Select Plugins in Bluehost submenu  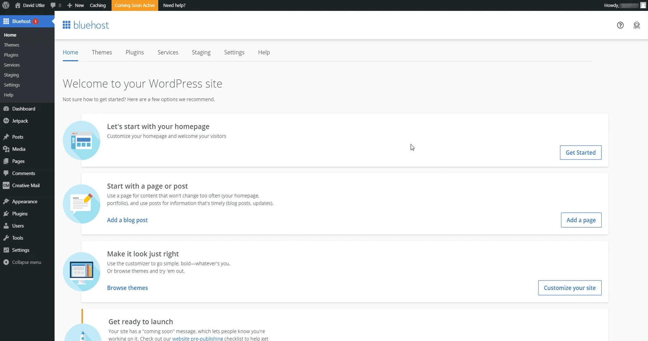point(11,55)
